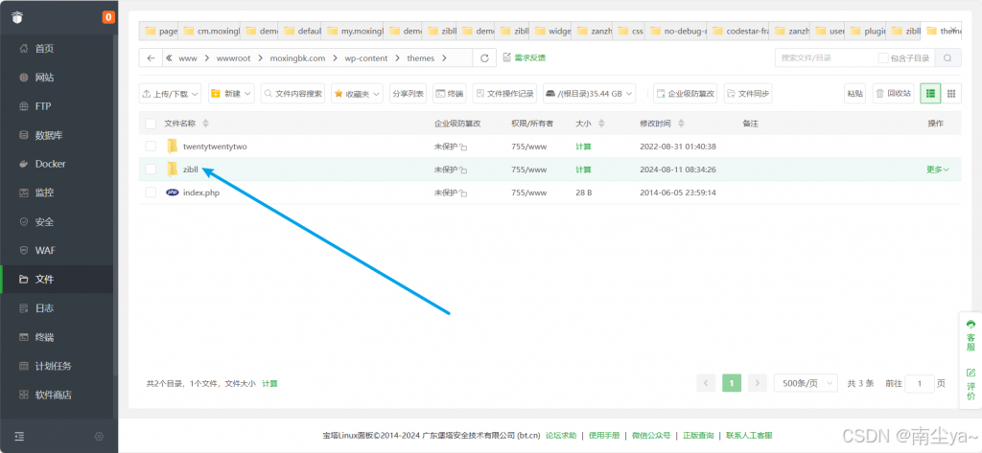Open the 500 items per page dropdown

[806, 383]
